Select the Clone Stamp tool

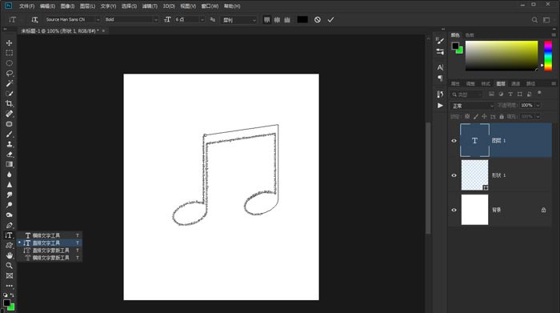(x=10, y=144)
